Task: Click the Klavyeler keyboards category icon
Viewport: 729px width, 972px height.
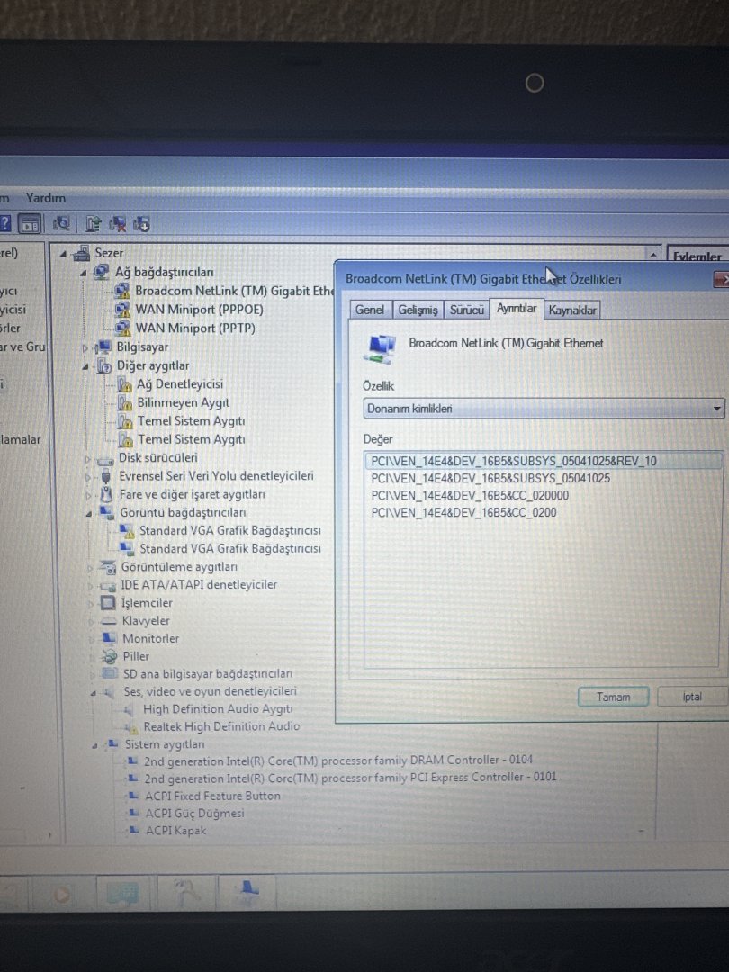Action: (109, 620)
